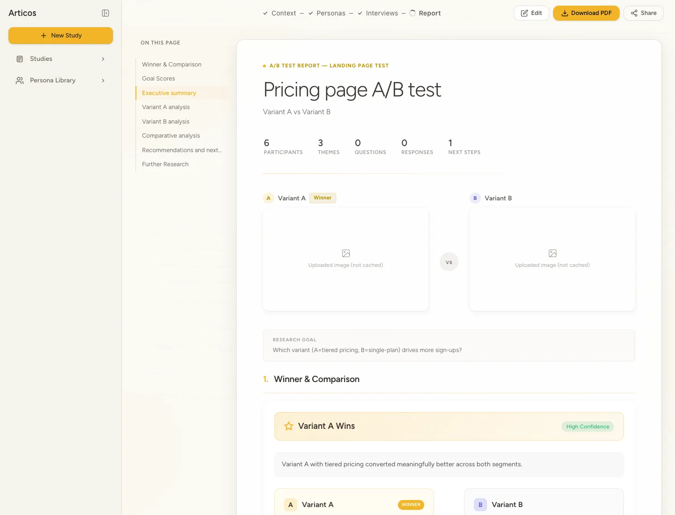Jump to Winner & Comparison section
This screenshot has height=515, width=675.
pyautogui.click(x=172, y=65)
